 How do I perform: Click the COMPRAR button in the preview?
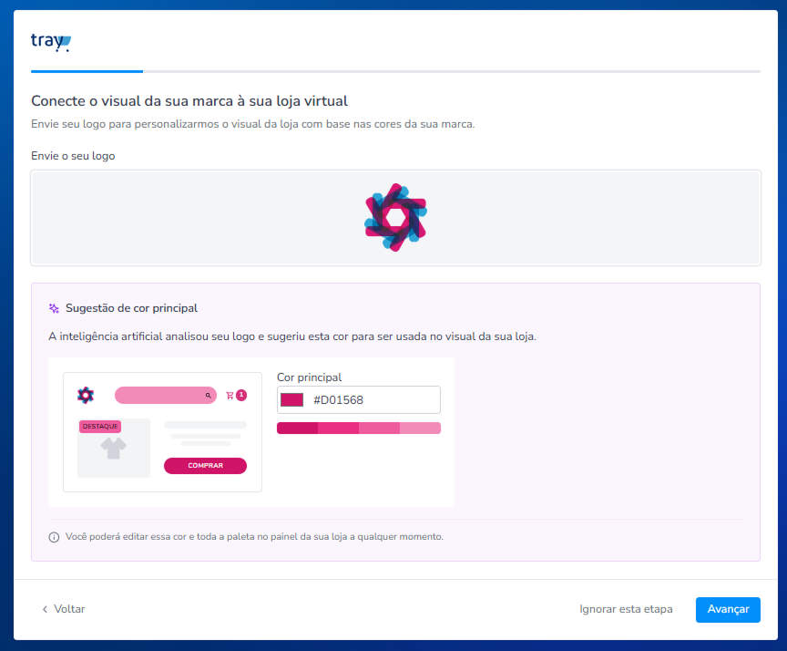point(205,466)
